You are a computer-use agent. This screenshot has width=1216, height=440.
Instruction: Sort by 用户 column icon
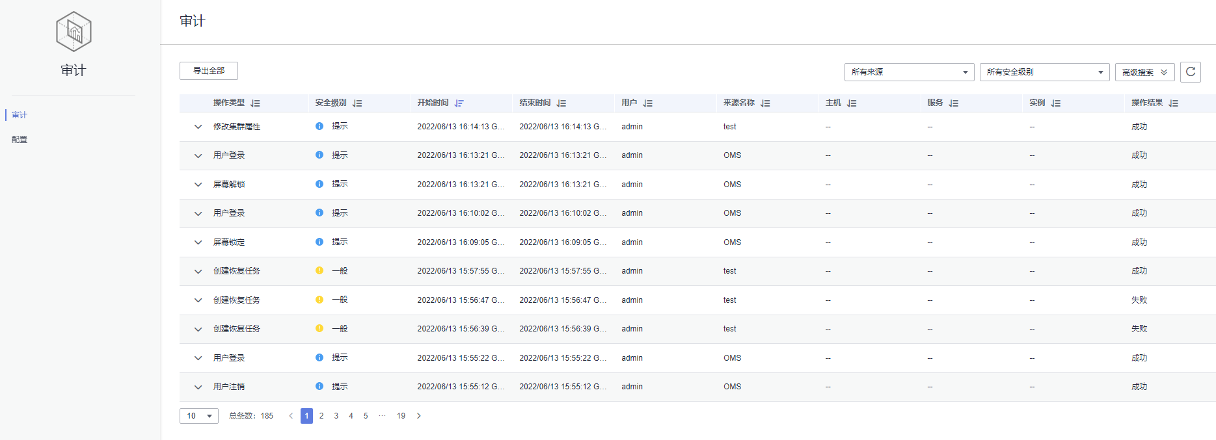click(x=647, y=103)
